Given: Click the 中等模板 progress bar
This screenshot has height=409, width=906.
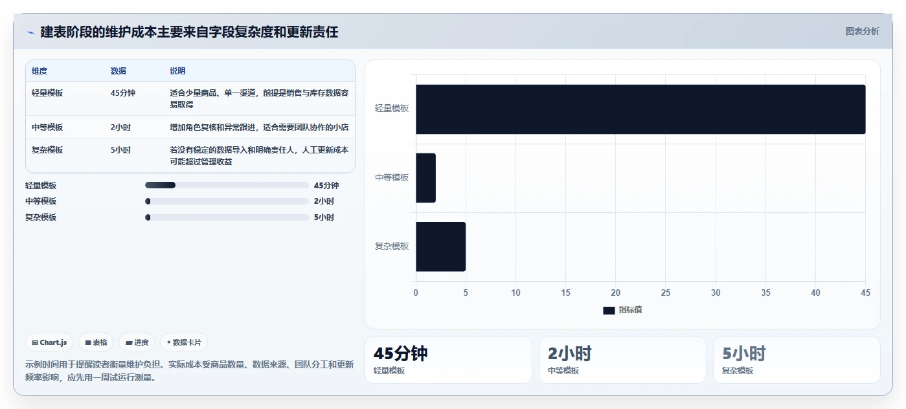Looking at the screenshot, I should 227,201.
